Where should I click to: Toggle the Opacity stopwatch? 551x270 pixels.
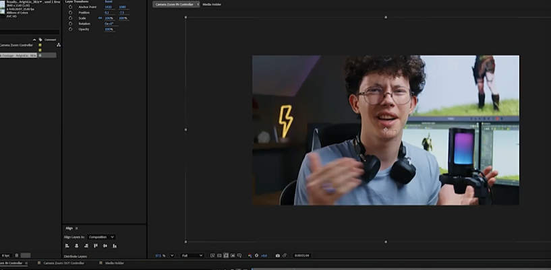[70, 29]
